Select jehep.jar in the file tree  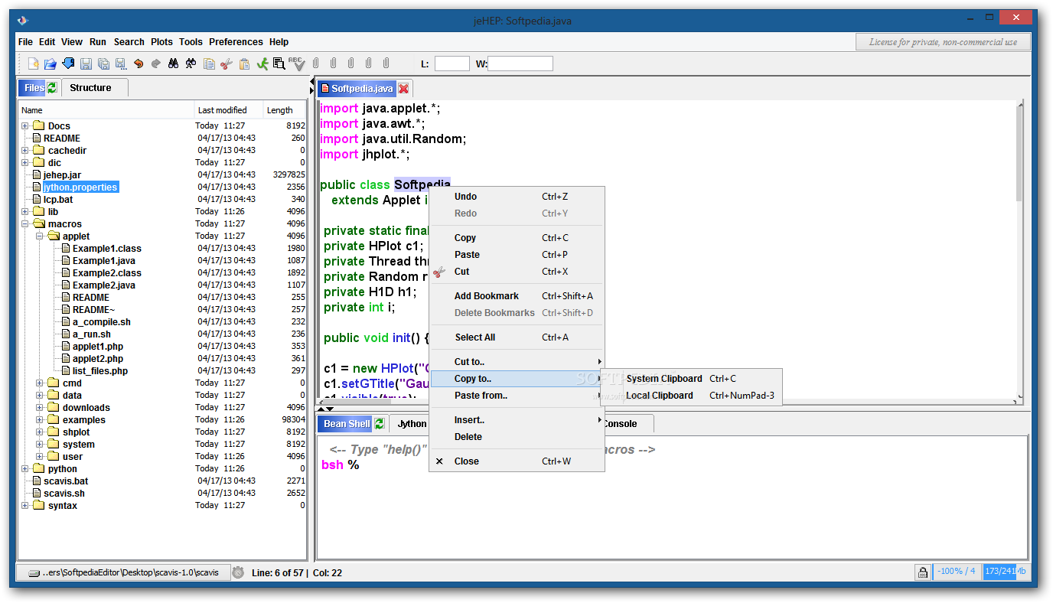[x=62, y=175]
